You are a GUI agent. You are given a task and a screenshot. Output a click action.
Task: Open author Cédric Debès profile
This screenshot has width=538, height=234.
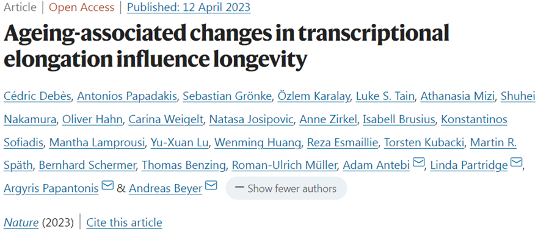(x=37, y=97)
